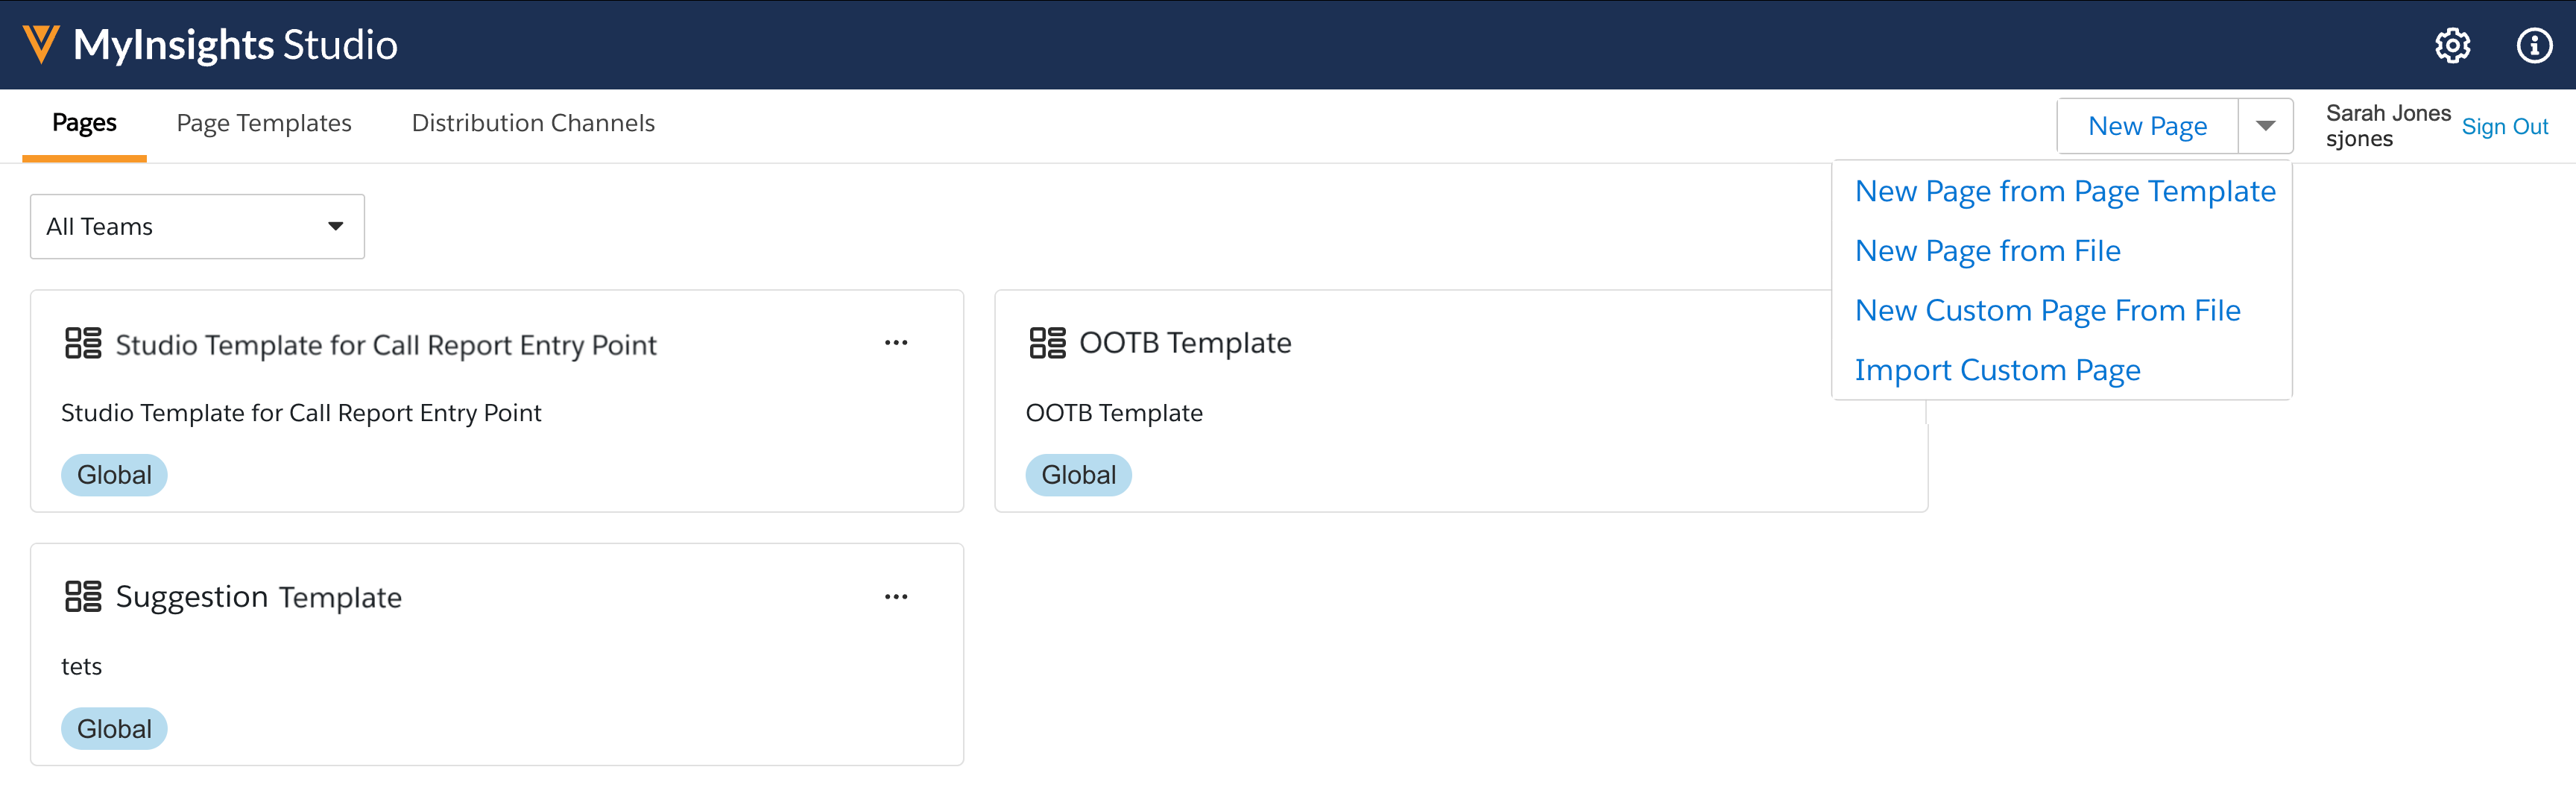Open the Suggestion Template page card
Screen dimensions: 2576x805
click(x=258, y=596)
